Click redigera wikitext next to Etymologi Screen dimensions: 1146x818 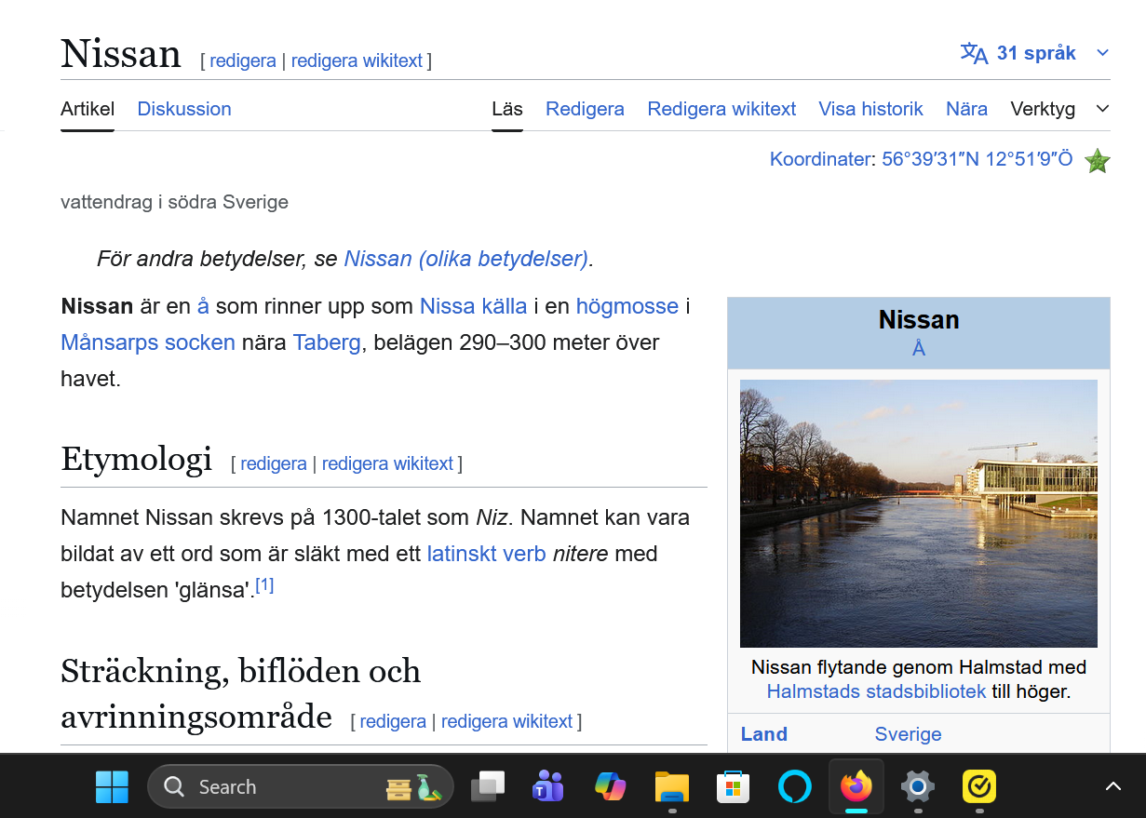point(387,463)
